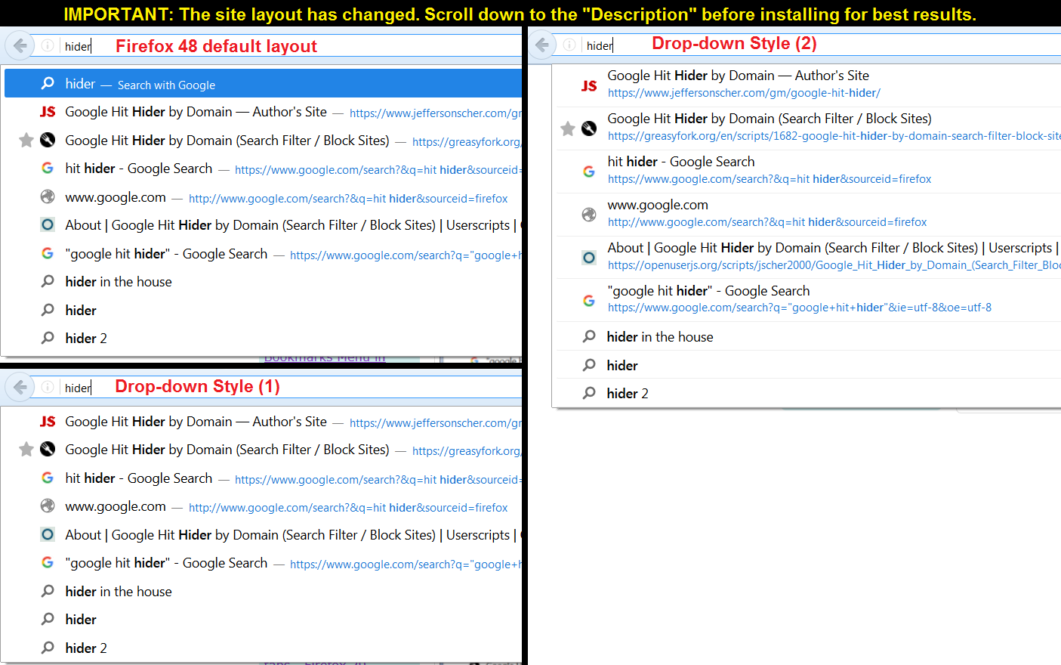Choose 'hider 2' suggestion in default layout
The width and height of the screenshot is (1061, 665).
(86, 339)
